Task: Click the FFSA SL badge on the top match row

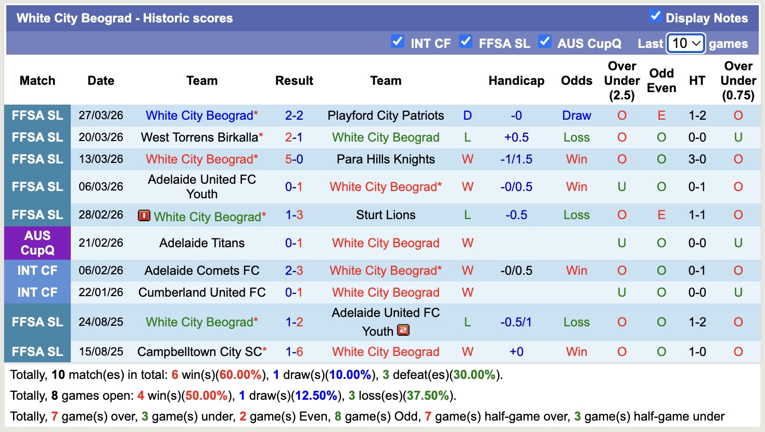Action: pos(37,115)
